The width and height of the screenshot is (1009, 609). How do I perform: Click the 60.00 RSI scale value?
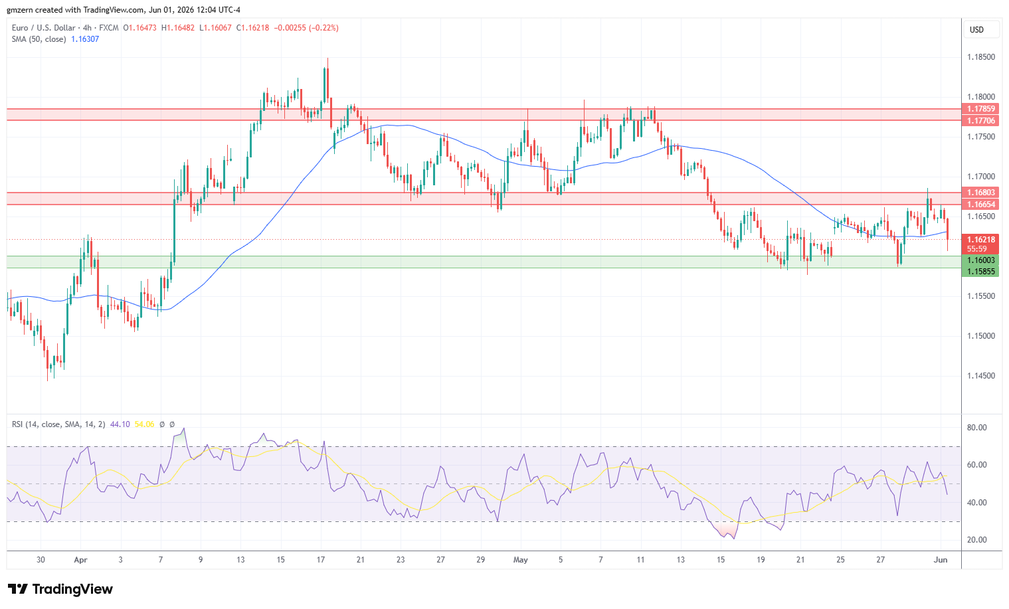(x=977, y=465)
